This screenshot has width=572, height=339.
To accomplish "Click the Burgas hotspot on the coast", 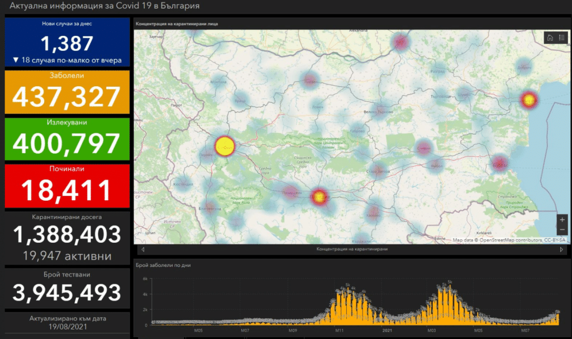I will click(x=500, y=163).
